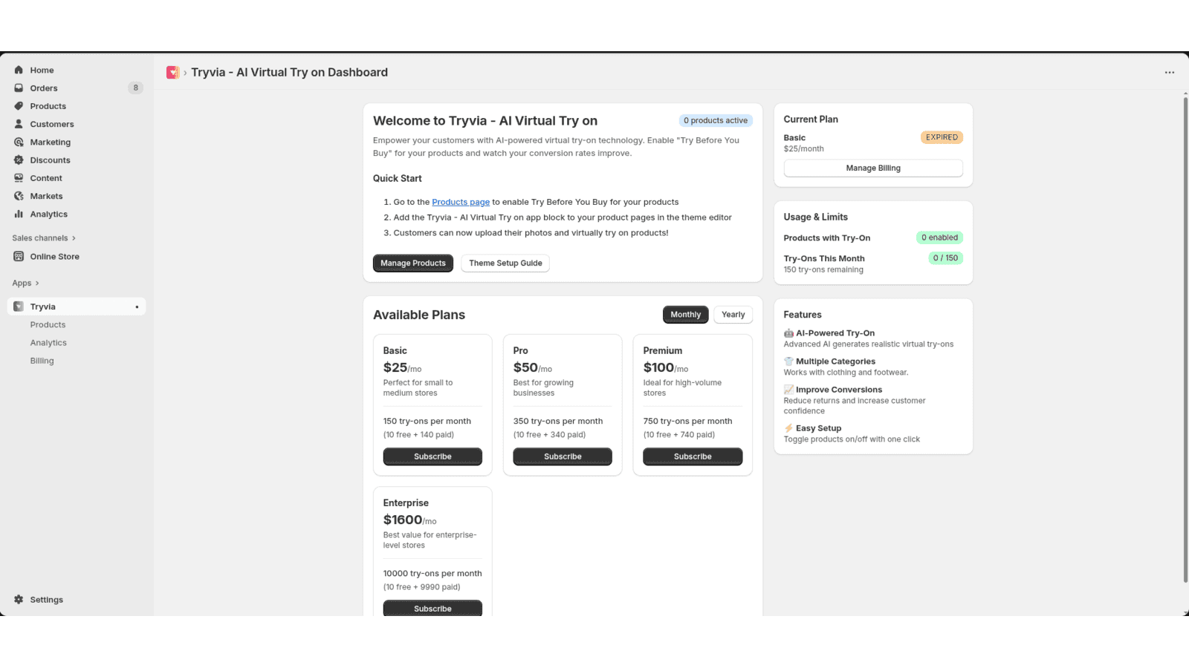1189x668 pixels.
Task: Subscribe to the Pro plan
Action: pyautogui.click(x=563, y=456)
